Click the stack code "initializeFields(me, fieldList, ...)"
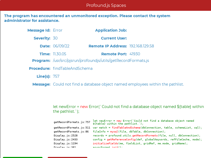Viewport: 211px width, 158px height. click(x=140, y=144)
